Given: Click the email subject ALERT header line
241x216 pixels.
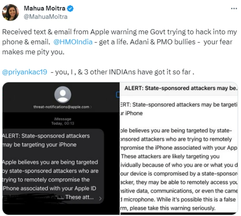Looking at the screenshot, I should click(181, 88).
